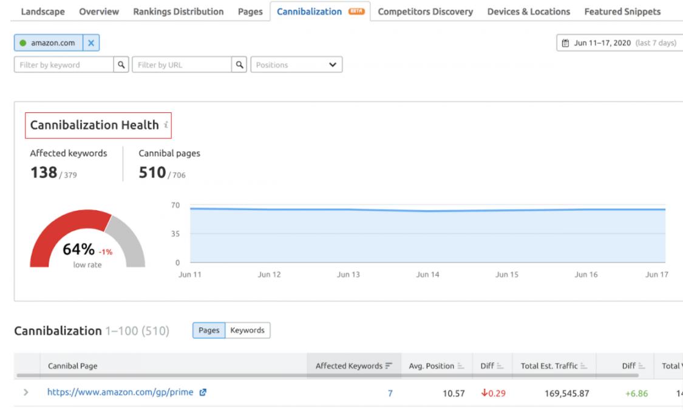Click the 138 affected keywords number

(x=44, y=173)
